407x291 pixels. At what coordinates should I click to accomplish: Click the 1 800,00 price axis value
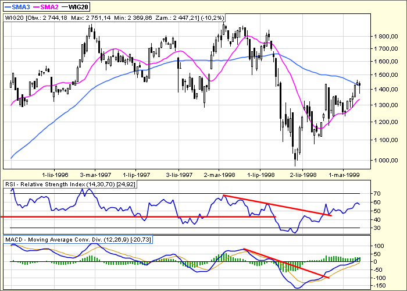(385, 37)
